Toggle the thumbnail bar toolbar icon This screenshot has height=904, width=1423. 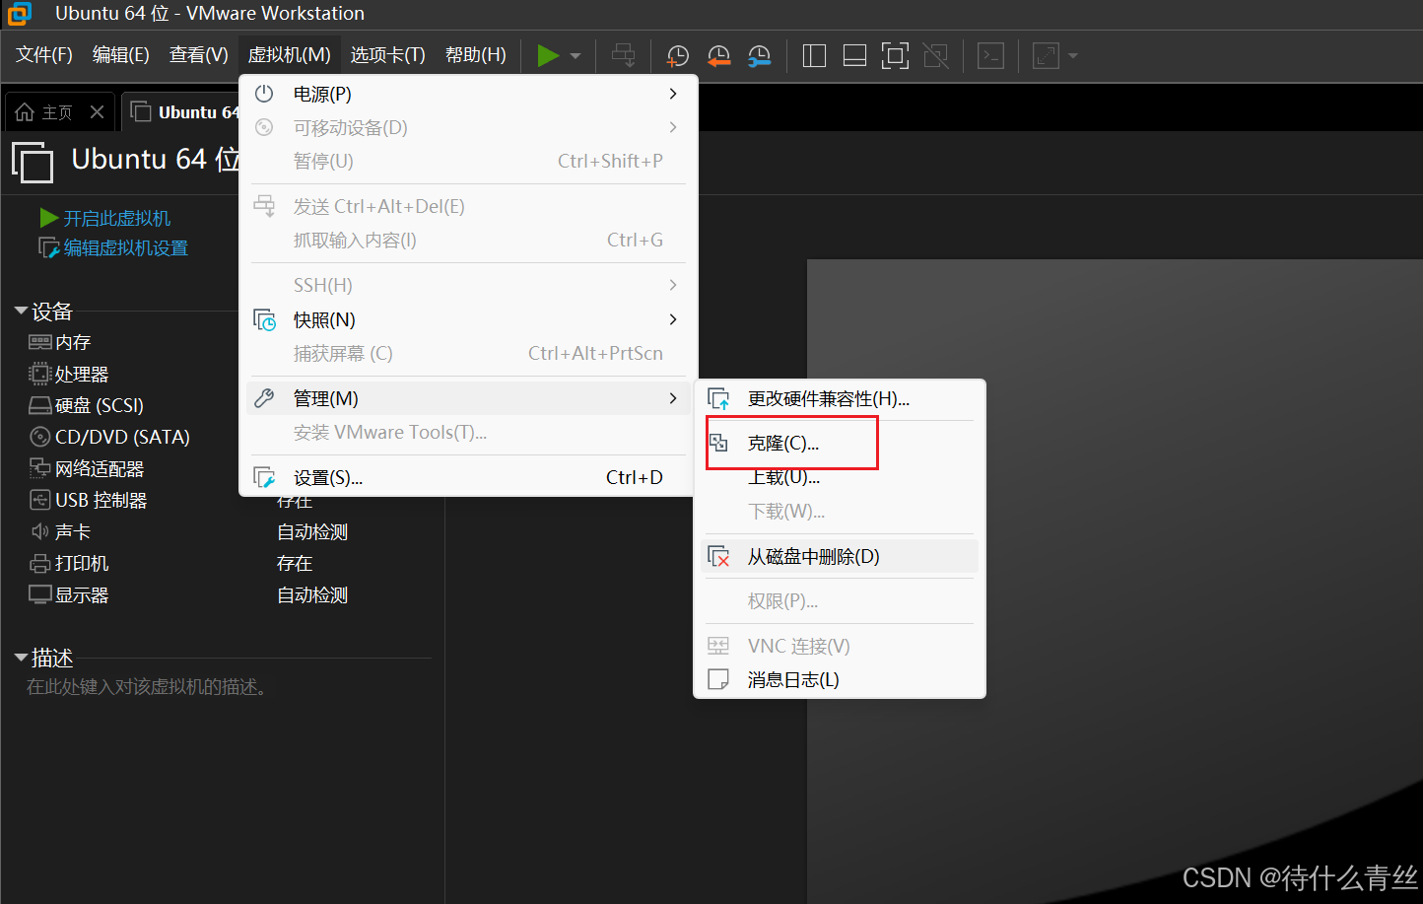click(854, 55)
